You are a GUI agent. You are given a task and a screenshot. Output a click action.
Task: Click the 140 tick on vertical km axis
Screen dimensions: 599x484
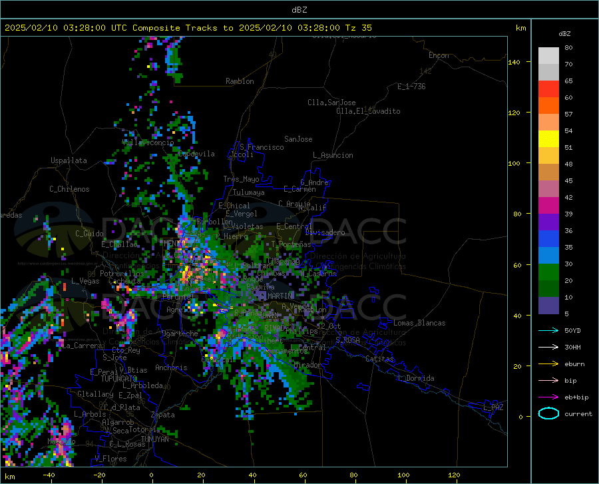click(514, 63)
